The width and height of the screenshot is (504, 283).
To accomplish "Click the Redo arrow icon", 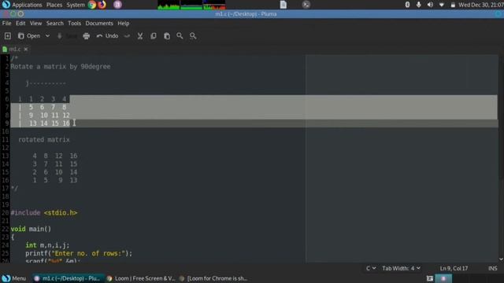I will [128, 36].
